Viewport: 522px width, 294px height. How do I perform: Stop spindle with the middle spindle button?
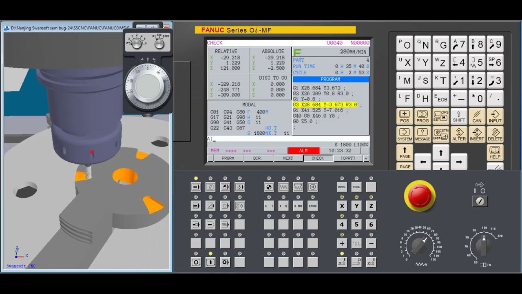pyautogui.click(x=357, y=262)
